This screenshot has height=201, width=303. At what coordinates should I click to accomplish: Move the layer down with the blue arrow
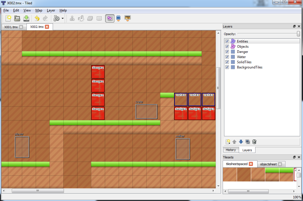241,142
